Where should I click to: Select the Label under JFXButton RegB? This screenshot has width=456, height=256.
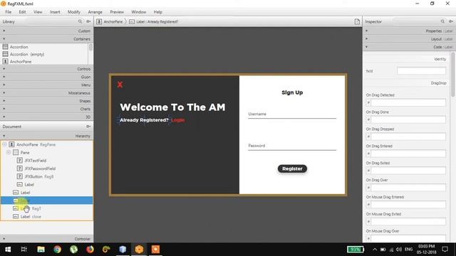click(x=47, y=185)
